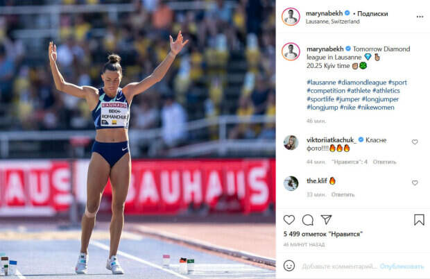The height and width of the screenshot is (279, 430).
Task: Open Lausanne, Switzerland location link
Action: pyautogui.click(x=332, y=22)
